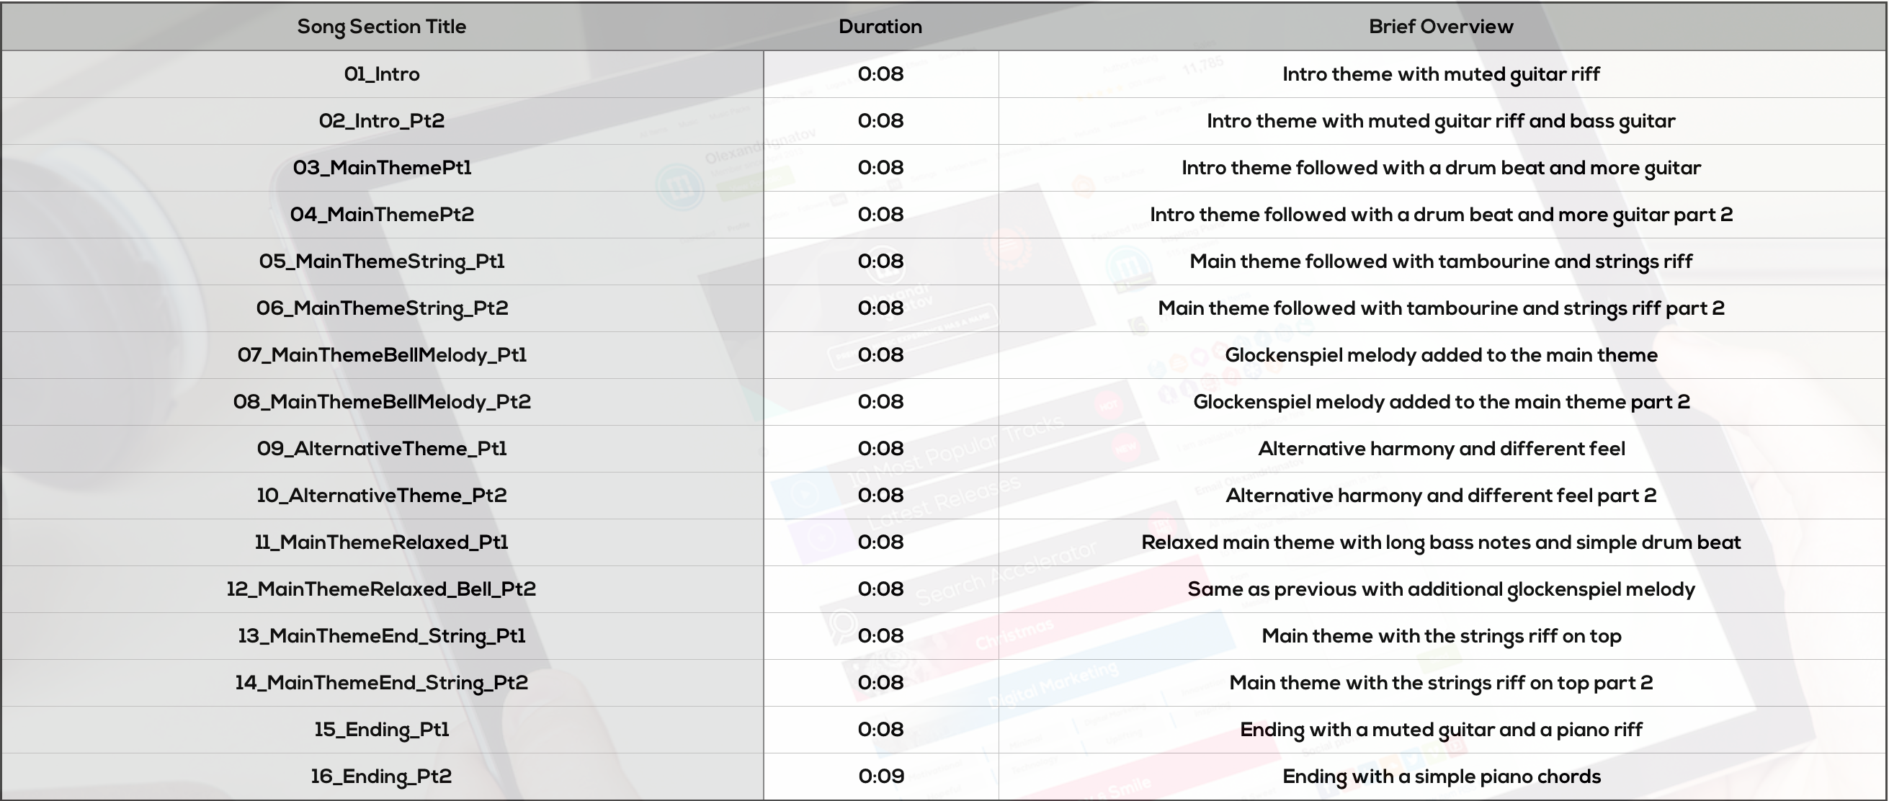Select the '13_MainThemeEnd_String_Pt1' cell

381,637
